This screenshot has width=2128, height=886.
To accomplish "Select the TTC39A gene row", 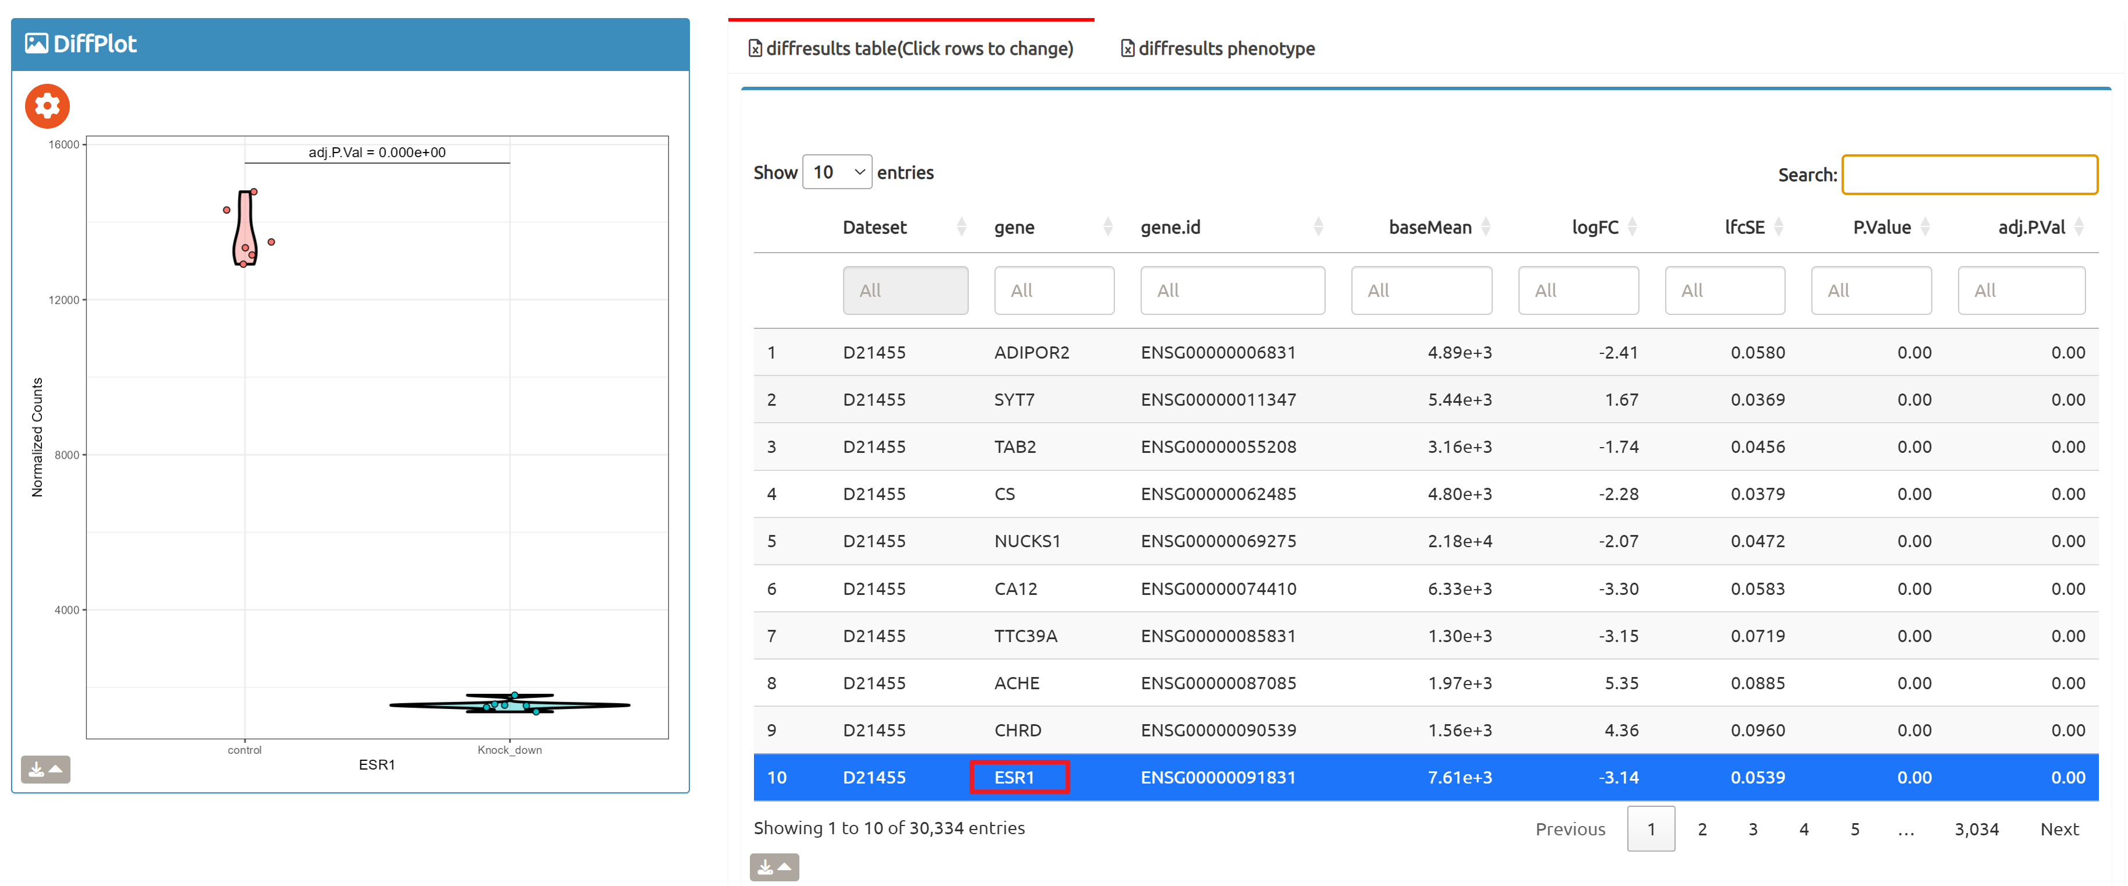I will (1425, 636).
